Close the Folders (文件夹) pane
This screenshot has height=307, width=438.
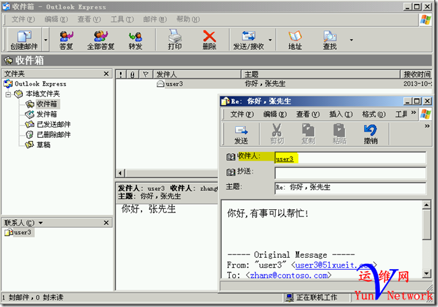106,74
